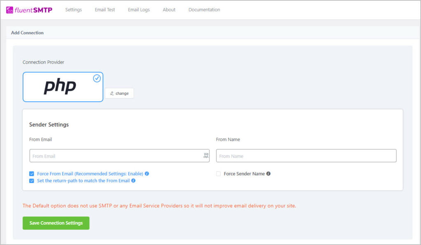421x245 pixels.
Task: Click the pencil icon on the change button
Action: 112,93
